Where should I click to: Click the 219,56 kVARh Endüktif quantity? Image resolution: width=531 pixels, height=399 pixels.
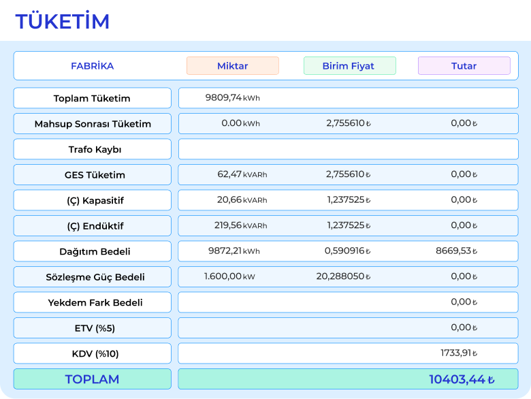241,225
